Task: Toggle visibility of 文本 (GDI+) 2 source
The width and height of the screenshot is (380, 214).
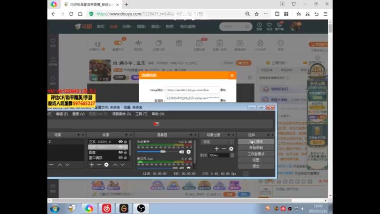Action: point(121,141)
